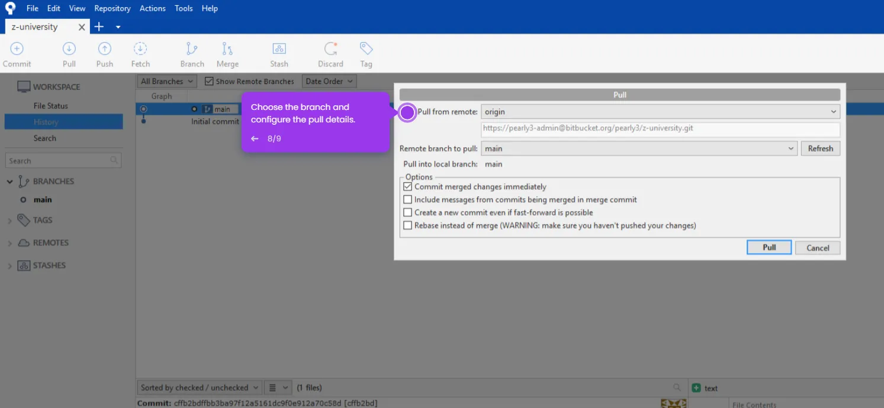
Task: Select Search in workspace
Action: point(45,138)
